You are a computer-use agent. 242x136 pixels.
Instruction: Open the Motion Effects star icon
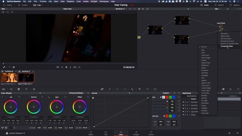point(34,89)
